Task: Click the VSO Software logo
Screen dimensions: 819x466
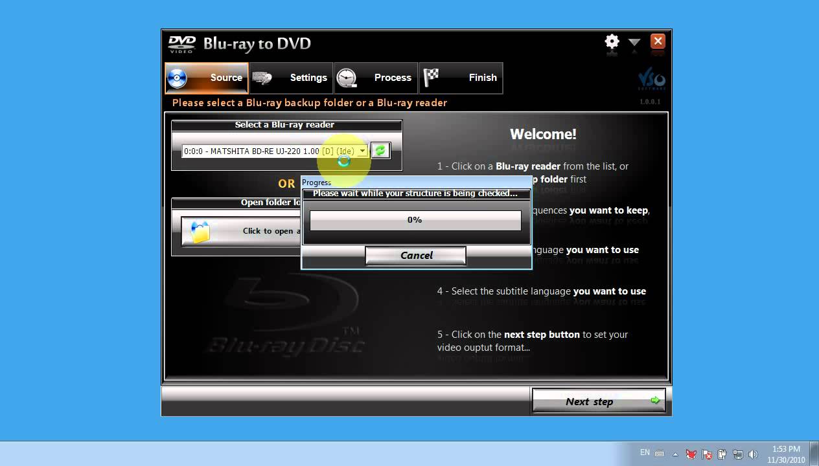Action: (x=651, y=80)
